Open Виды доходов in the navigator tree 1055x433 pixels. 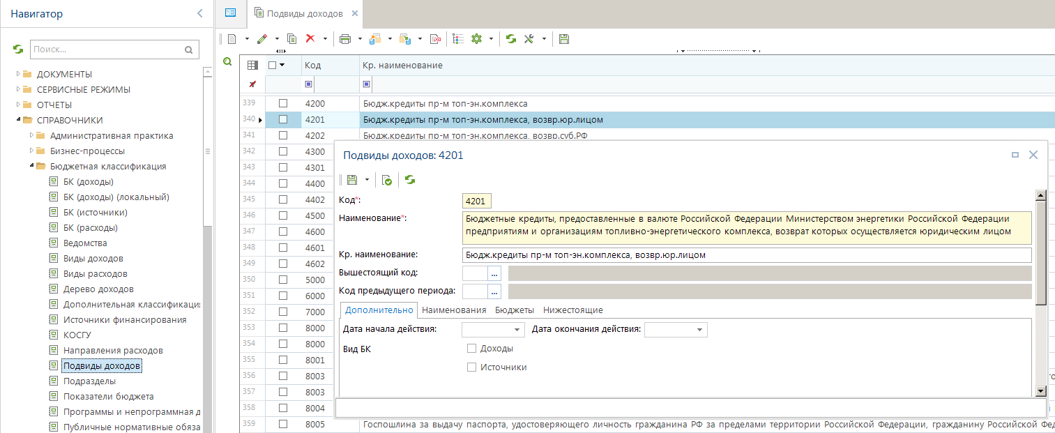click(93, 258)
